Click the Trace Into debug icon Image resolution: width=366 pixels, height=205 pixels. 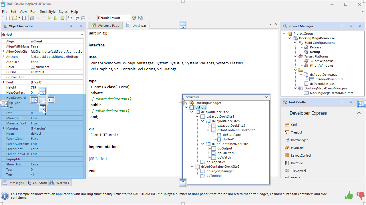(x=70, y=18)
